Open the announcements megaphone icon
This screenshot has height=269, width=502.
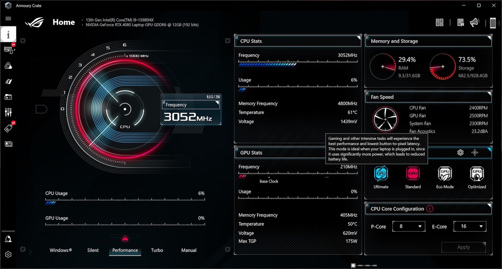tap(475, 22)
